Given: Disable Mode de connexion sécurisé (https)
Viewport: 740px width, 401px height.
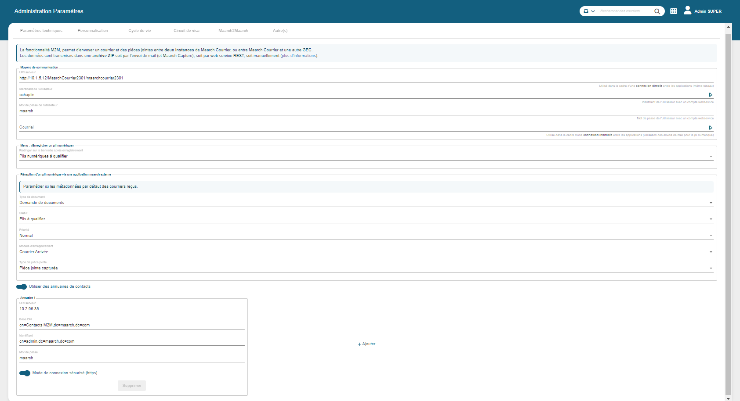Looking at the screenshot, I should [25, 373].
